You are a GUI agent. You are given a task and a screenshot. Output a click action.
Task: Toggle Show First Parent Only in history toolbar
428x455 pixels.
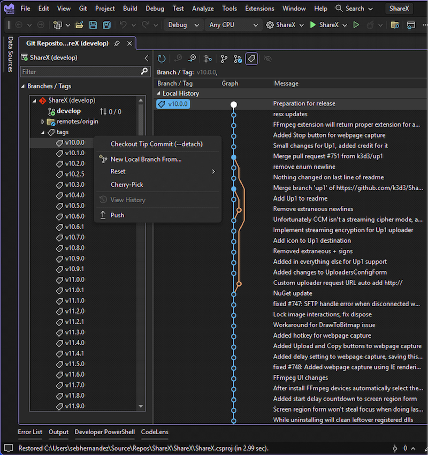208,59
